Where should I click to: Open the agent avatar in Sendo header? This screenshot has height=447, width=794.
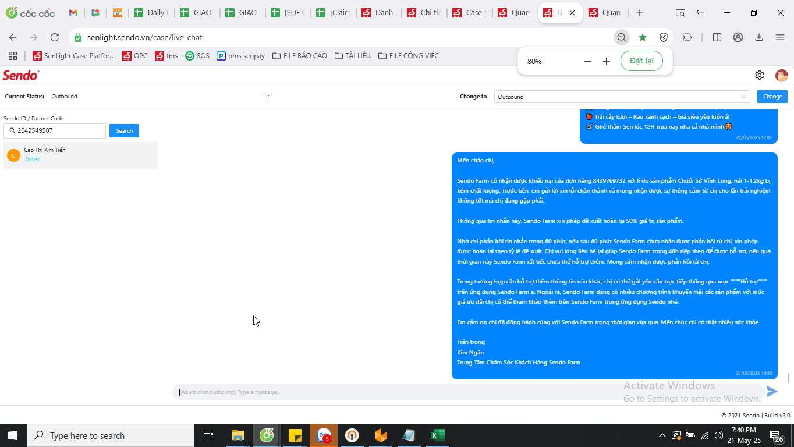click(781, 76)
